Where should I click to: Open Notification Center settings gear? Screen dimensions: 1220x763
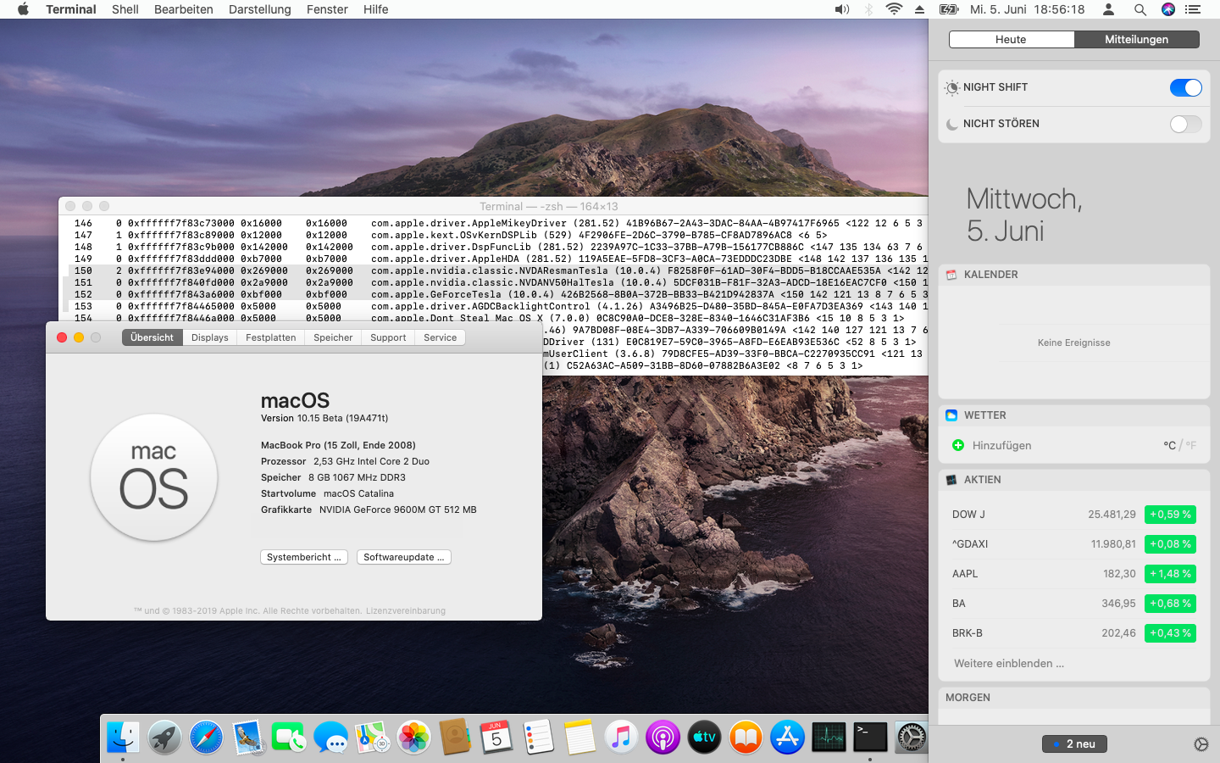(x=1201, y=744)
